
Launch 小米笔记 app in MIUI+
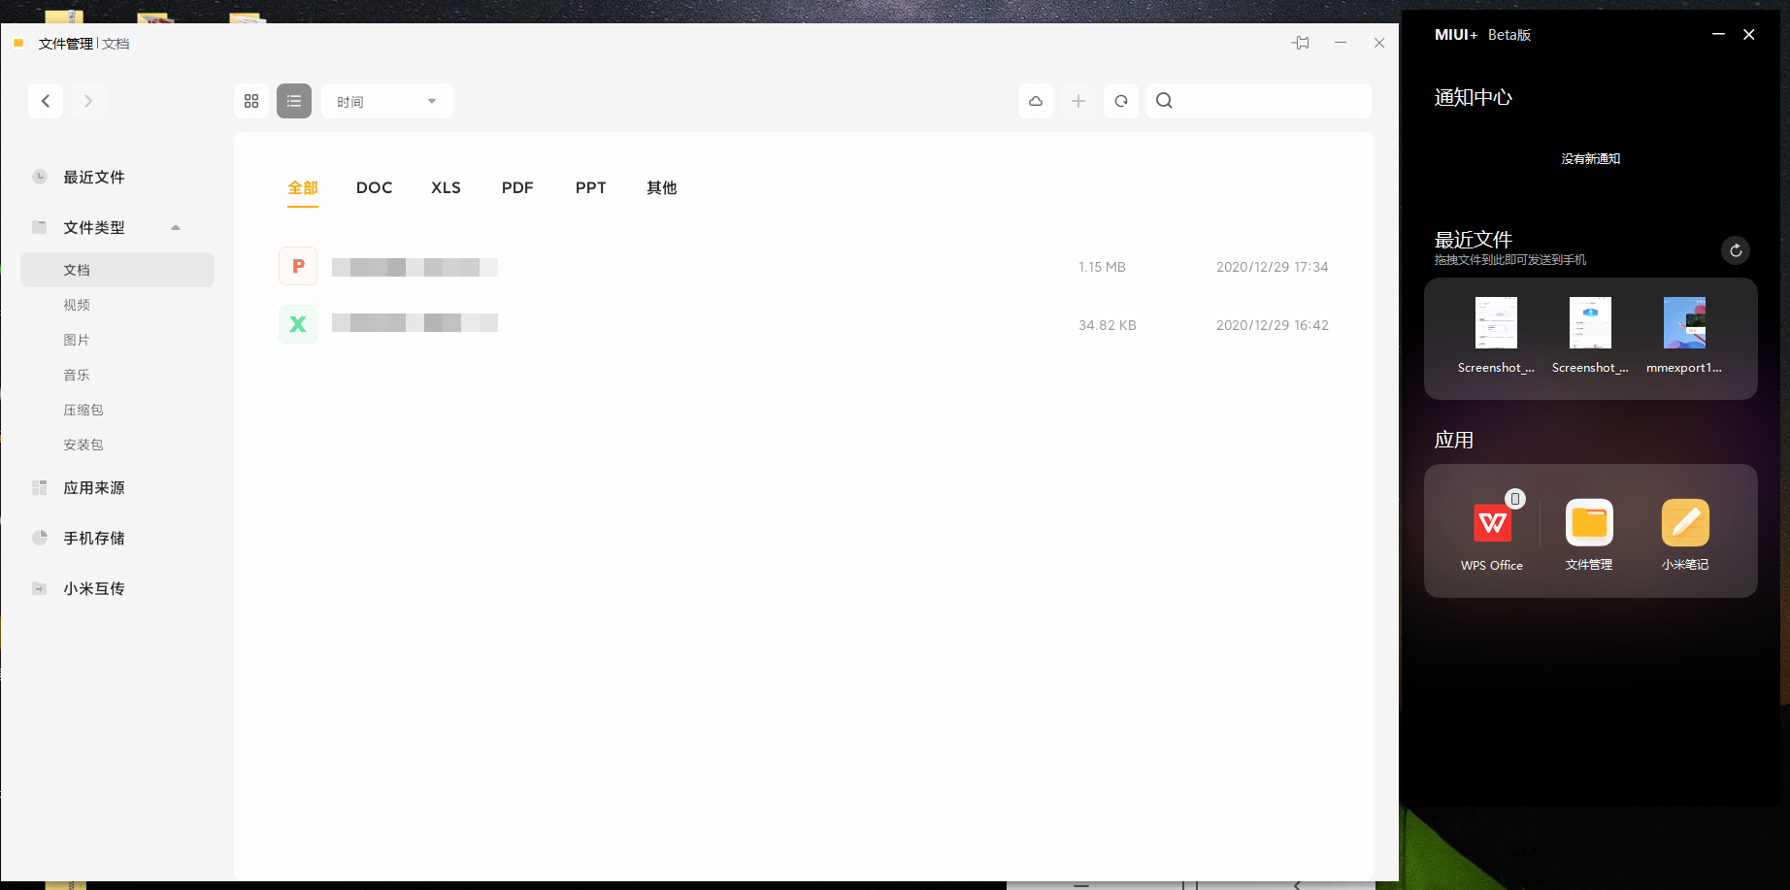click(x=1685, y=523)
